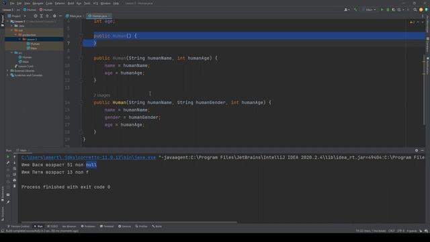Hide Run panel with minus icon

[x=423, y=151]
